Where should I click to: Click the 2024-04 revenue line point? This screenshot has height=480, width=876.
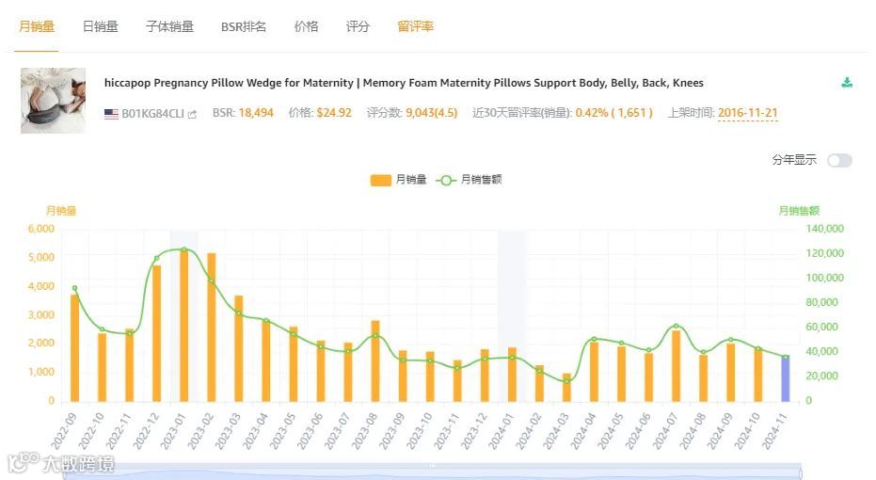coord(594,339)
